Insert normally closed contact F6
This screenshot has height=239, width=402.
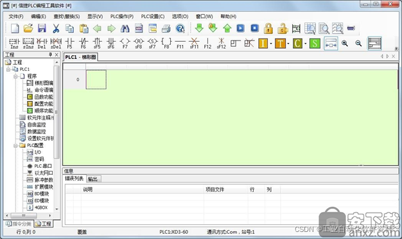point(83,43)
